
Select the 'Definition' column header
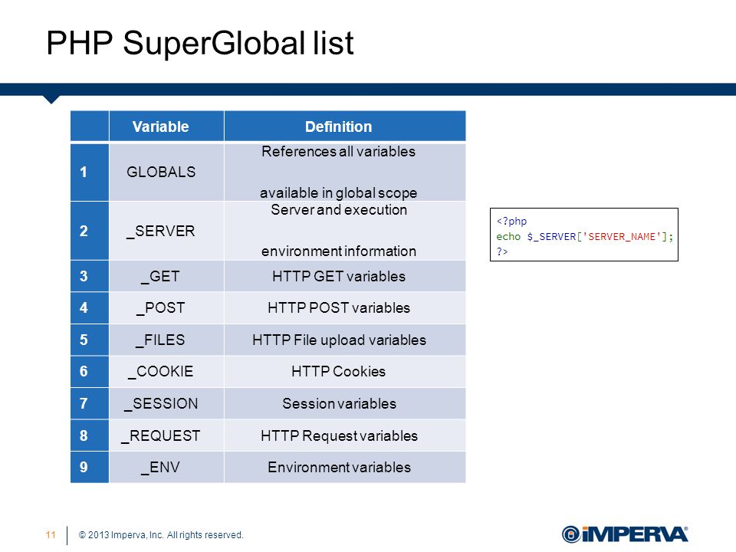click(x=345, y=127)
